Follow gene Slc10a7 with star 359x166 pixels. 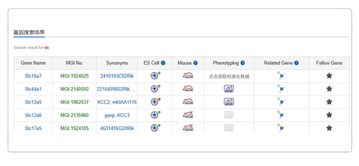click(x=329, y=76)
